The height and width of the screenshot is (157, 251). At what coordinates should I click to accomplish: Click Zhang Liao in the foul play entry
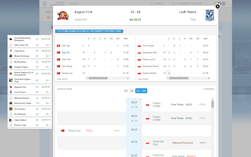[74, 131]
